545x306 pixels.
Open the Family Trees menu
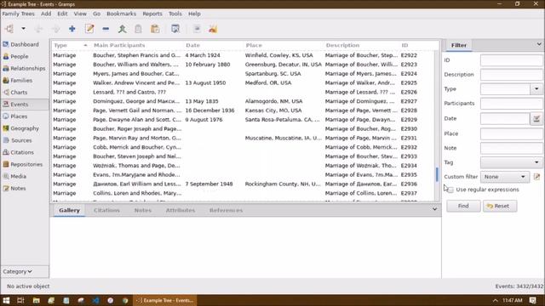[x=18, y=14]
